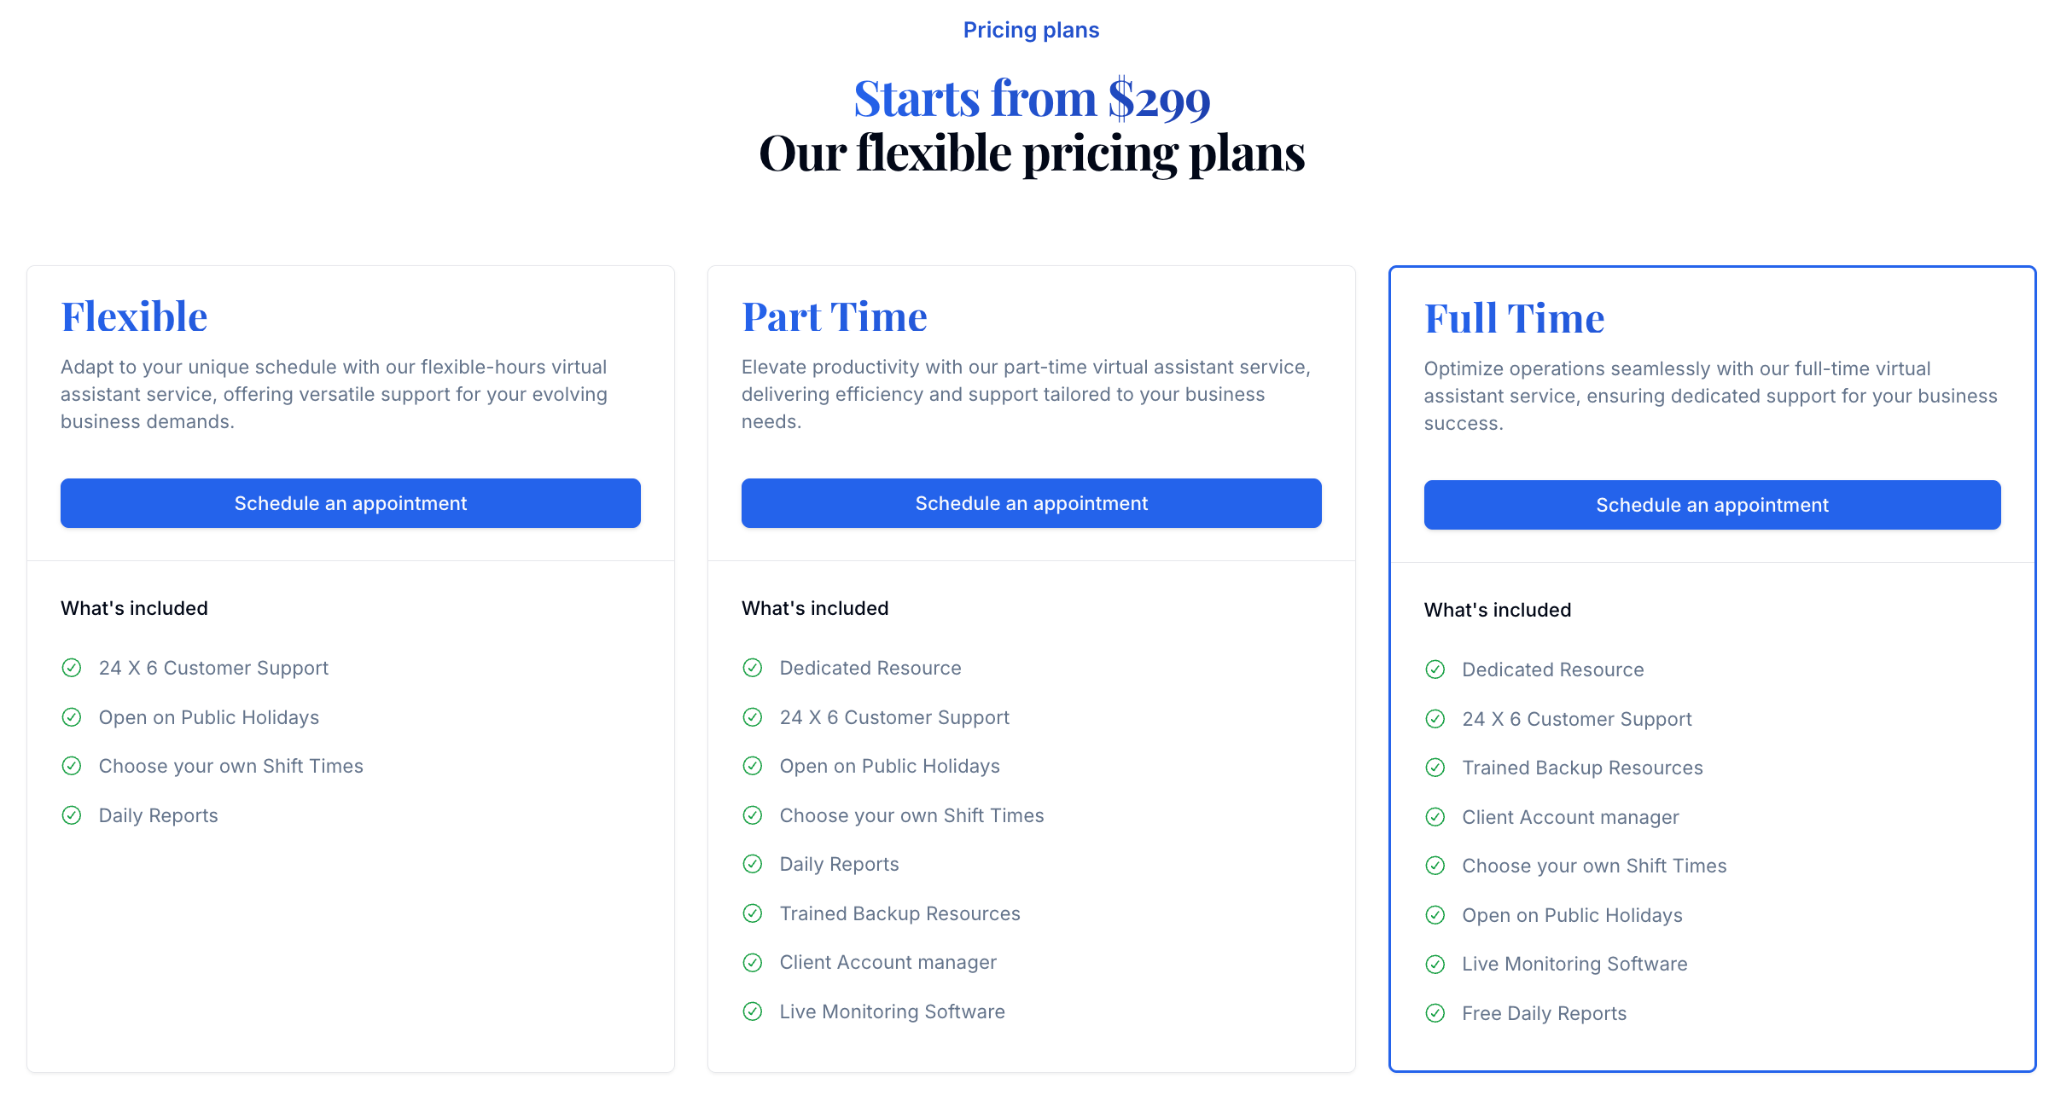Click check icon beside Full Time's Client Account manager
This screenshot has height=1107, width=2072.
pos(1435,817)
